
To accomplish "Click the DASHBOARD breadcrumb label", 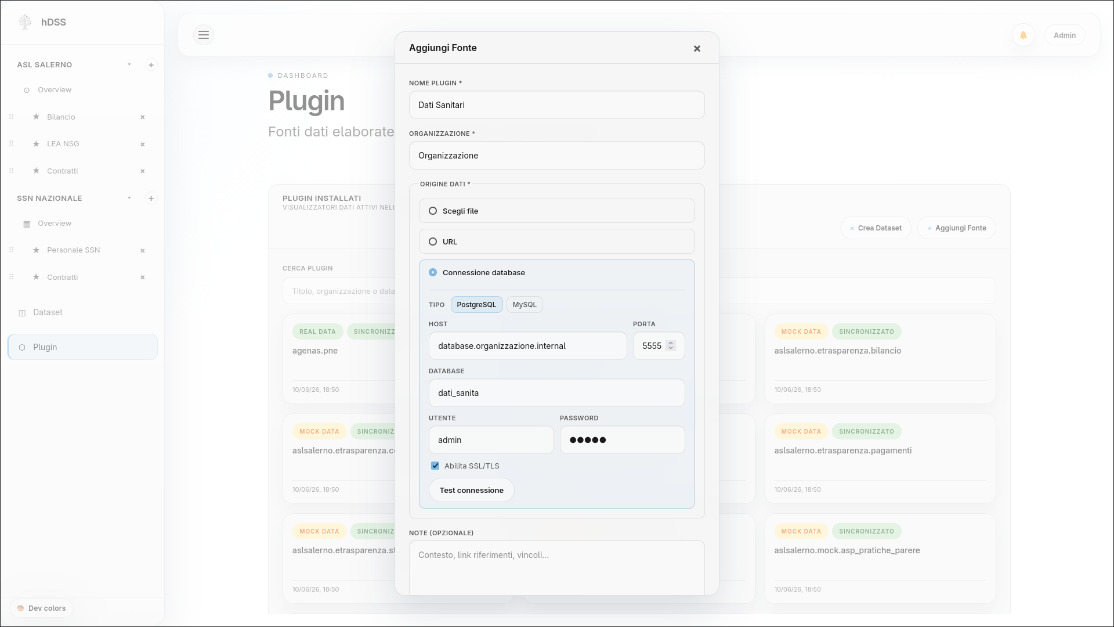I will pos(303,75).
